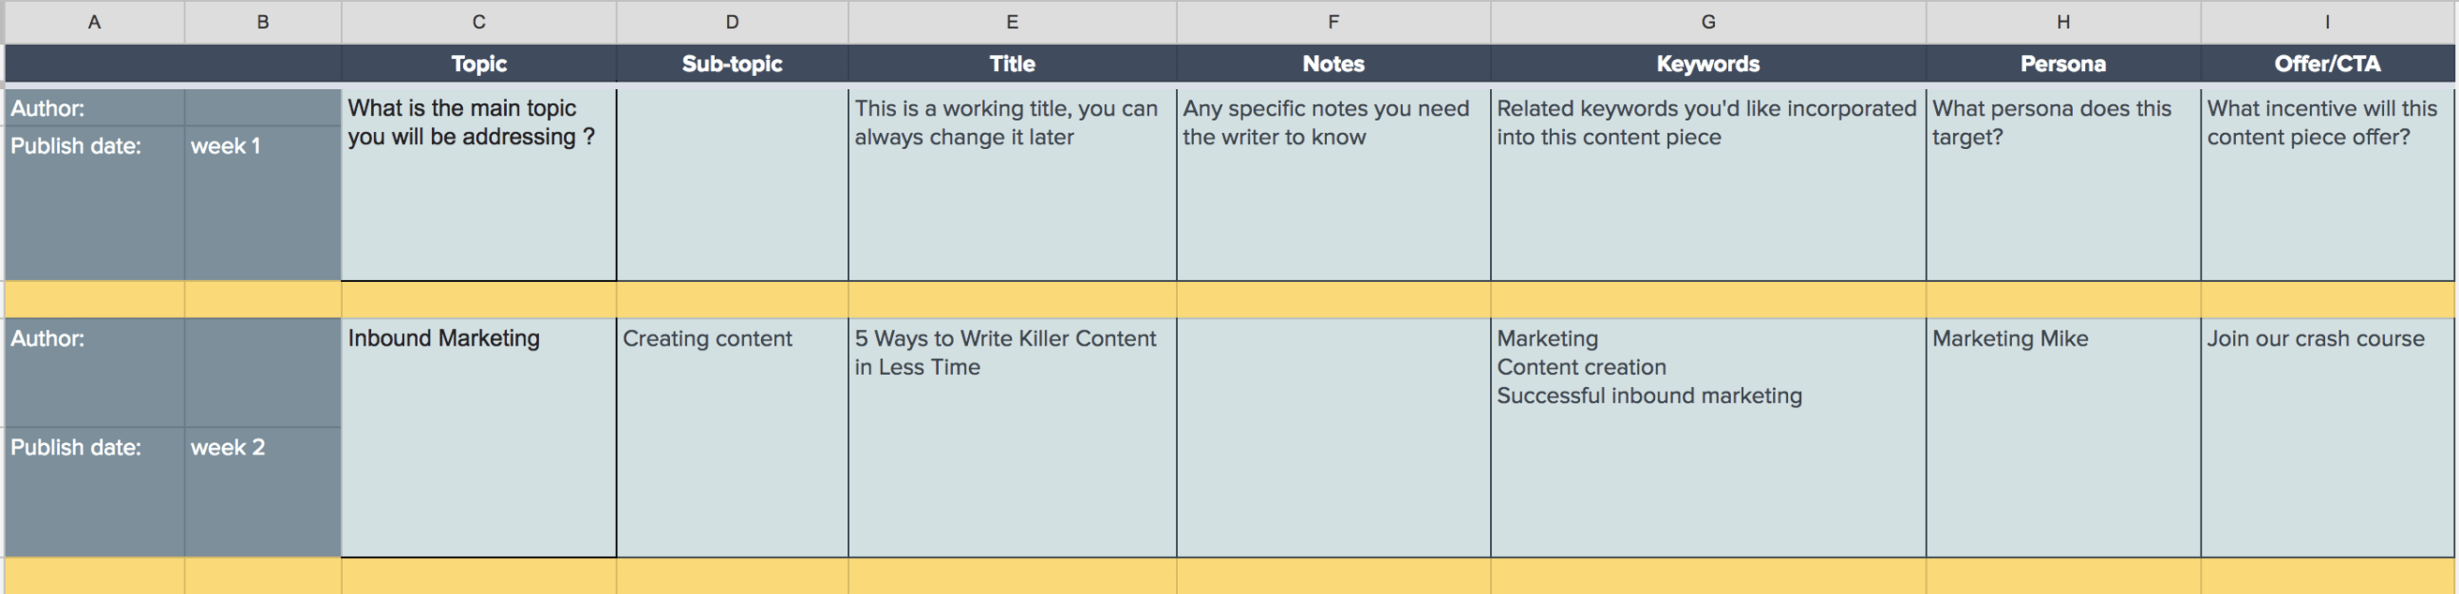Select column I header
This screenshot has width=2459, height=594.
[x=2326, y=21]
